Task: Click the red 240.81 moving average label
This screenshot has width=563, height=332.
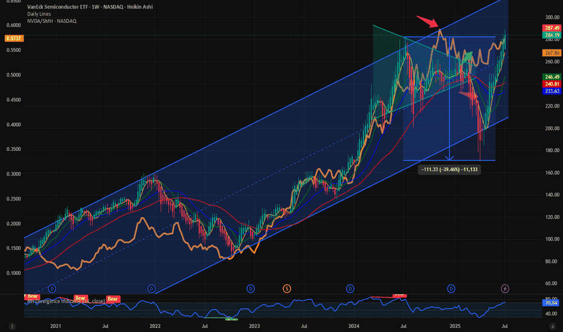Action: pyautogui.click(x=552, y=84)
